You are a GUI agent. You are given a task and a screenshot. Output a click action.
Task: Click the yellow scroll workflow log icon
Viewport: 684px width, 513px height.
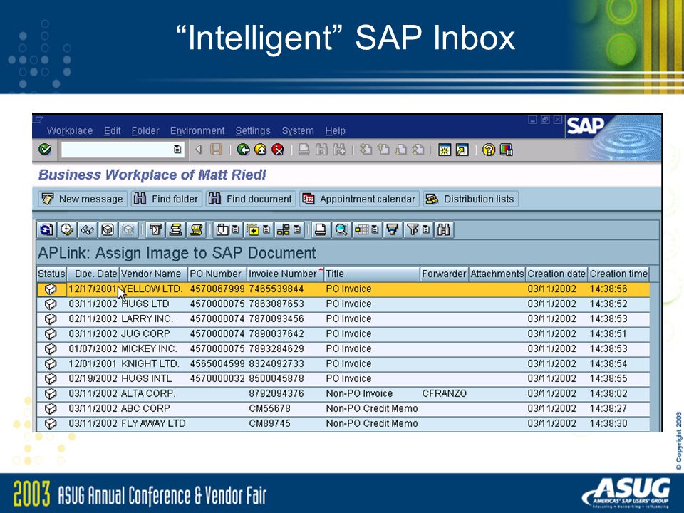[x=197, y=229]
